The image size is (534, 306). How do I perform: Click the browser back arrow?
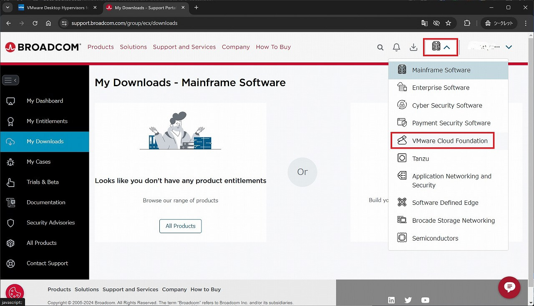point(9,23)
